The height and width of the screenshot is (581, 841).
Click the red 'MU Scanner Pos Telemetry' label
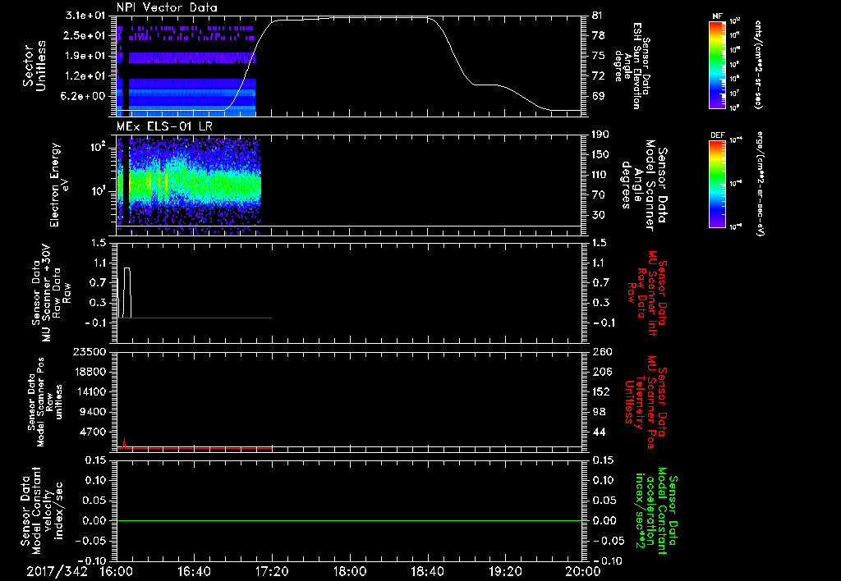point(646,402)
